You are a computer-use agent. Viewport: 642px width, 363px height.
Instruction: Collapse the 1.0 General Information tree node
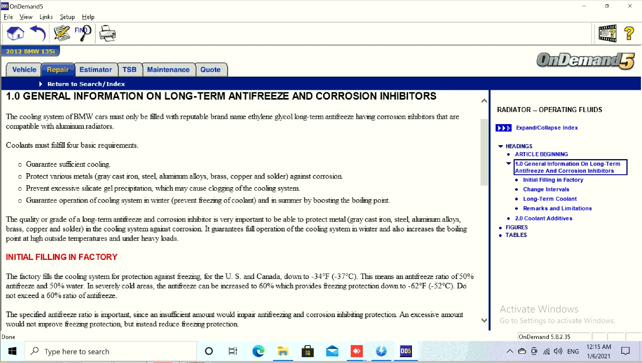(508, 164)
